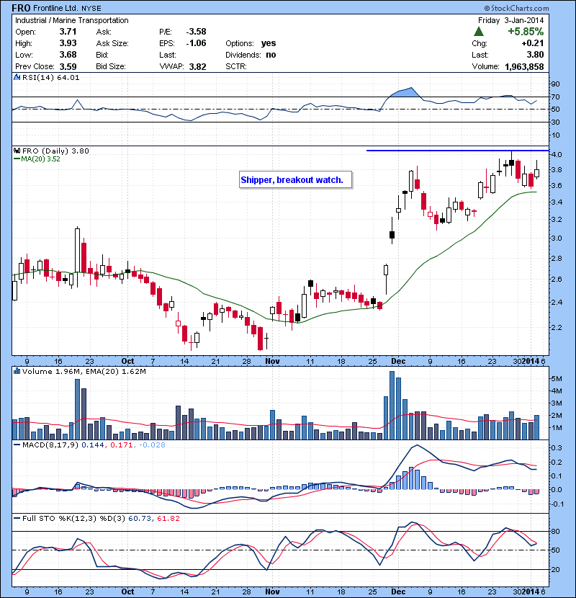Screen dimensions: 576x598
Task: Click the EPS value -1.06
Action: [x=196, y=43]
